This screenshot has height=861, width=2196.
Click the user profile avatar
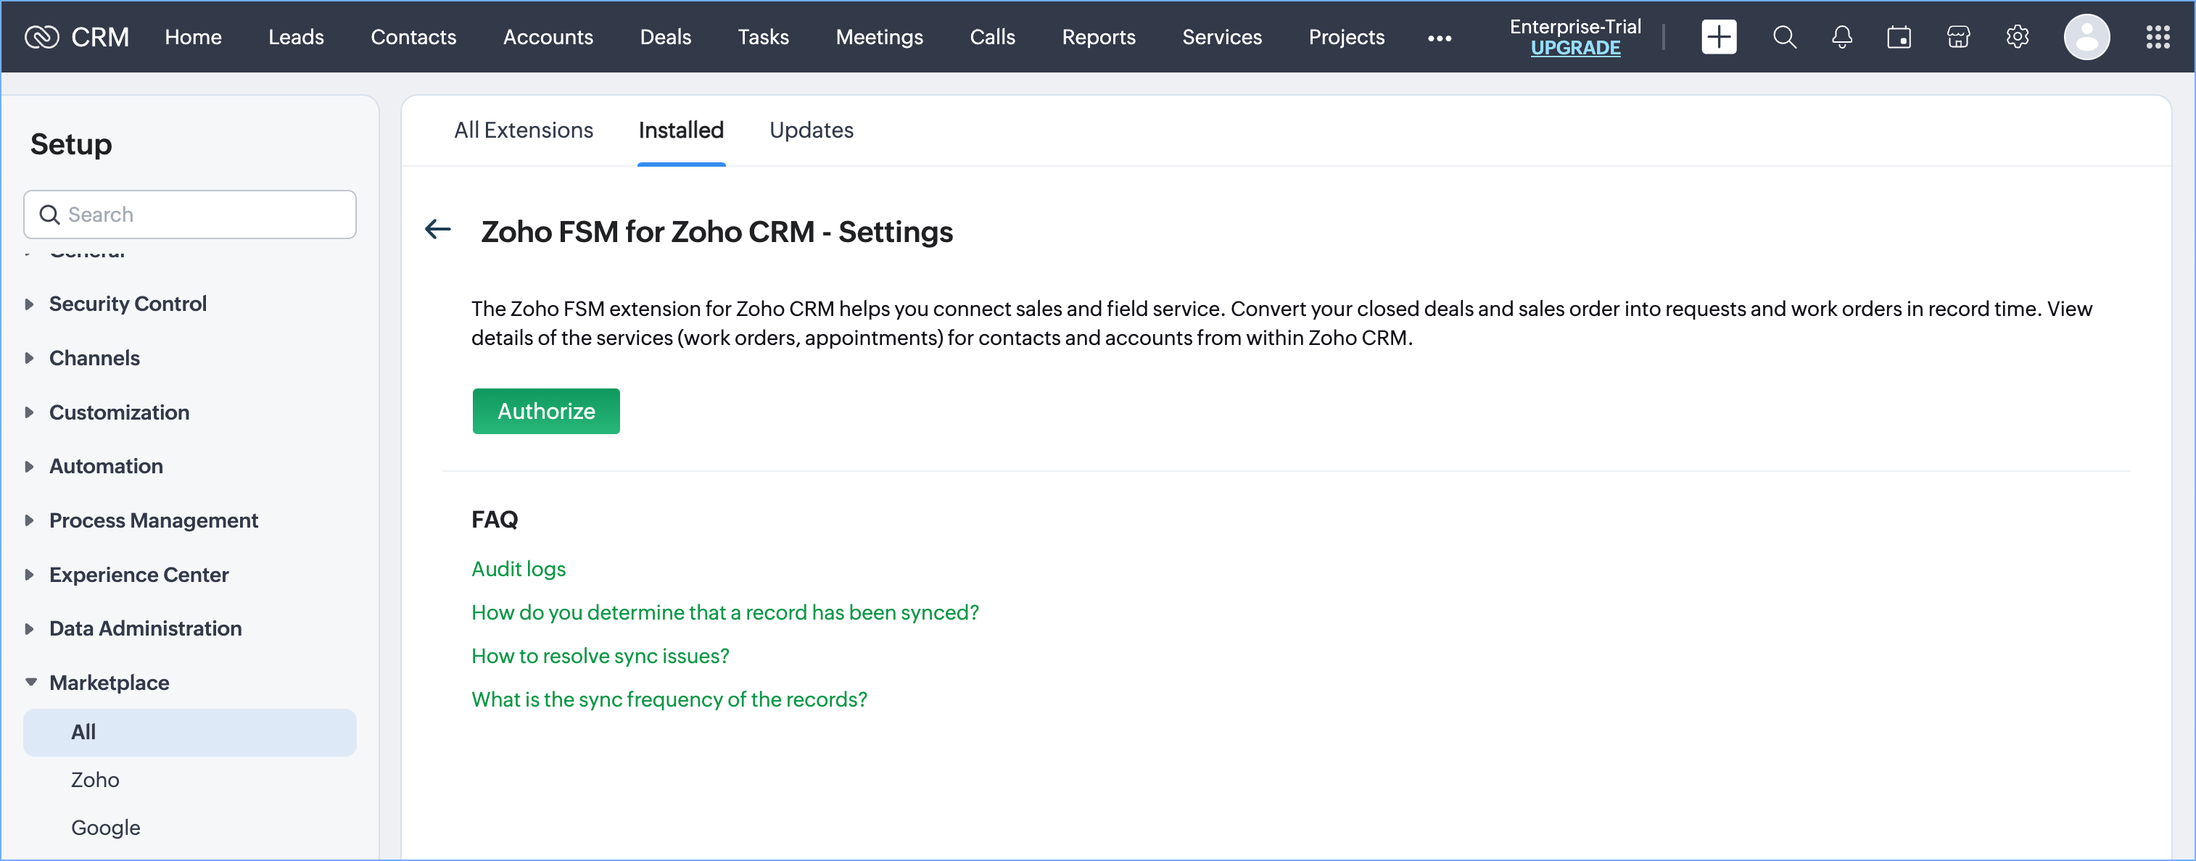point(2086,37)
